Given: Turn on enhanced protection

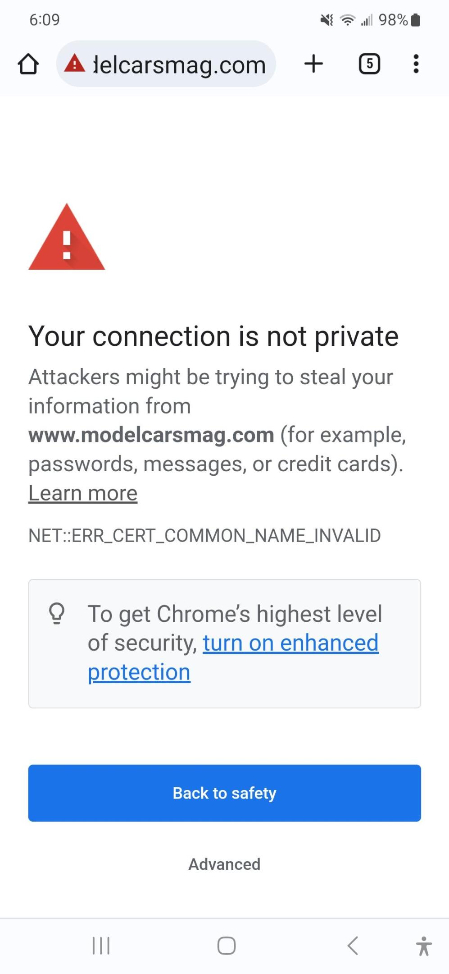Looking at the screenshot, I should pyautogui.click(x=290, y=643).
